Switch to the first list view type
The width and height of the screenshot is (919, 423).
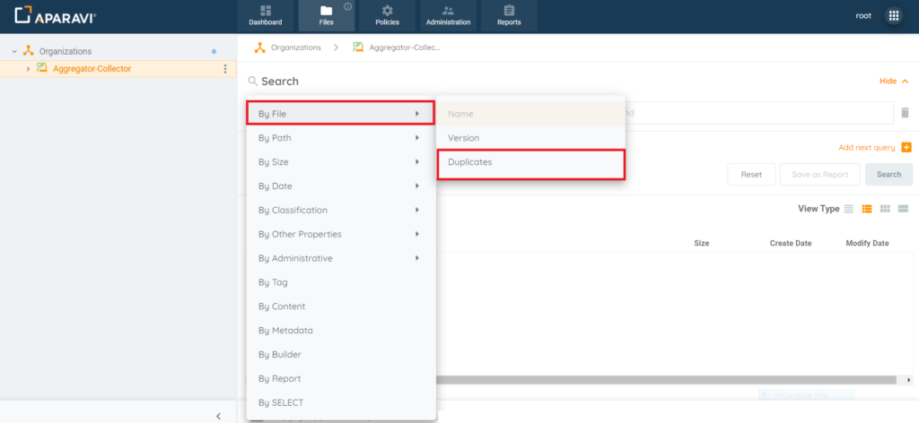[849, 209]
